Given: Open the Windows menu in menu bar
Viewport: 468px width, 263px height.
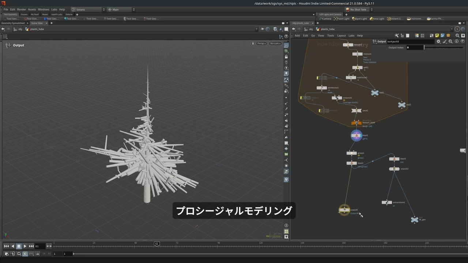Looking at the screenshot, I should tap(43, 9).
